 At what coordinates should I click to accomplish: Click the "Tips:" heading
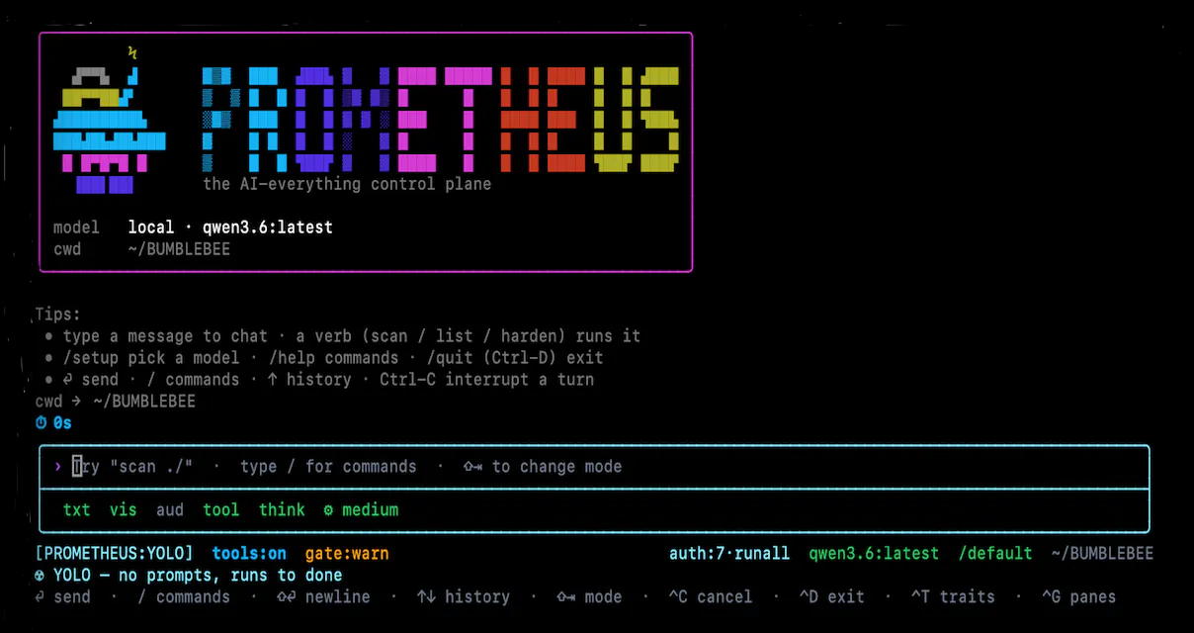57,315
